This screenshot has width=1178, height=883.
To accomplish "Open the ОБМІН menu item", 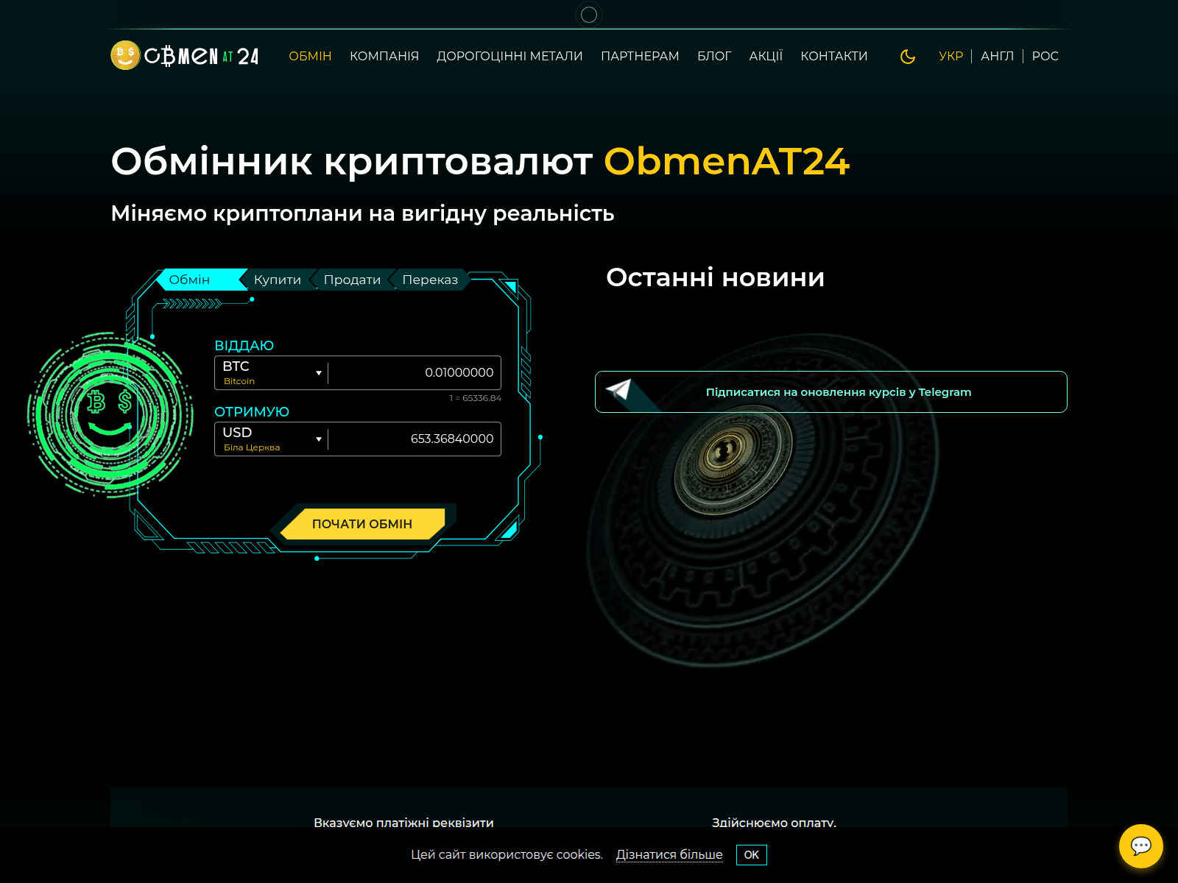I will 310,56.
